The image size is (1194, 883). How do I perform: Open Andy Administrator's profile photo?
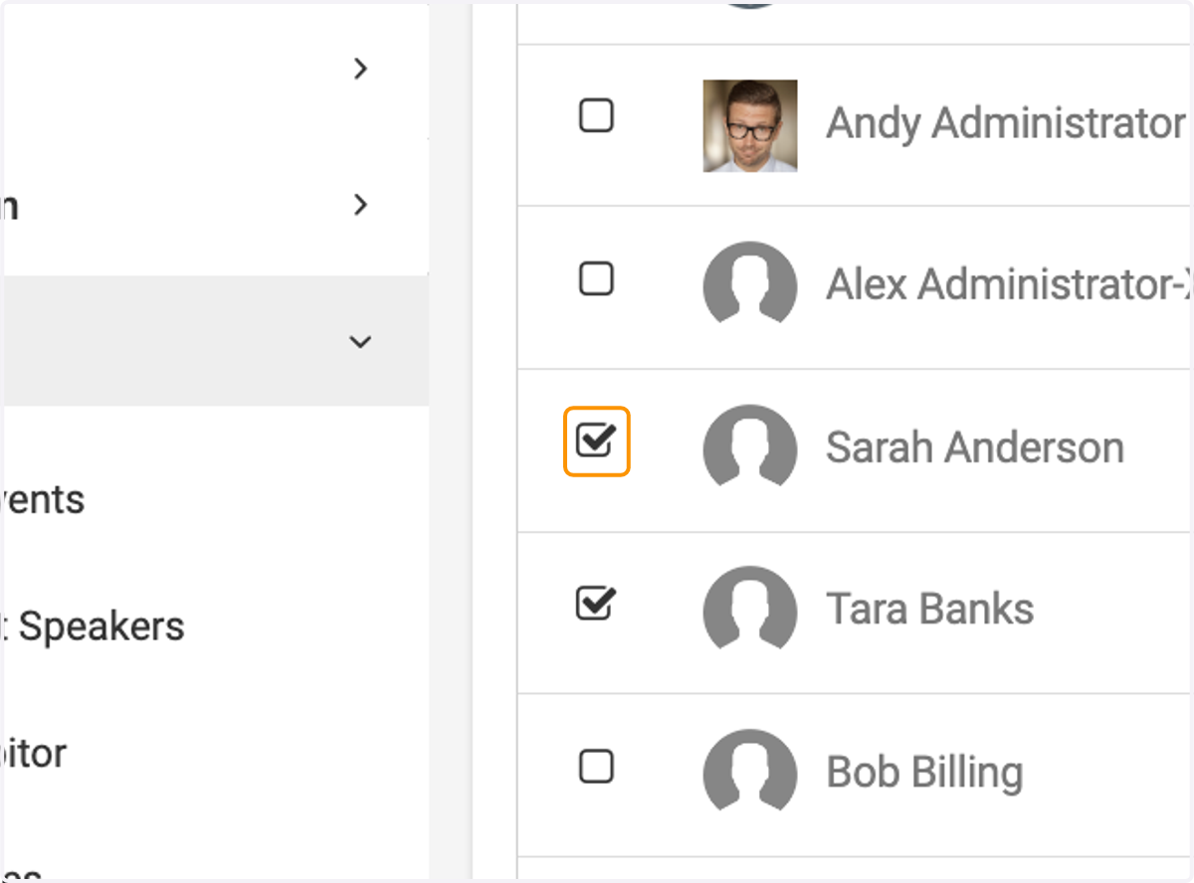coord(750,125)
